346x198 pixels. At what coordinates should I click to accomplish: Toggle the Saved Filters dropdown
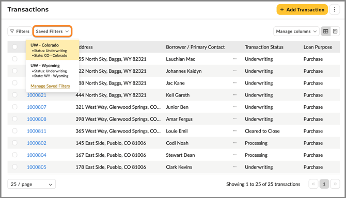click(52, 31)
